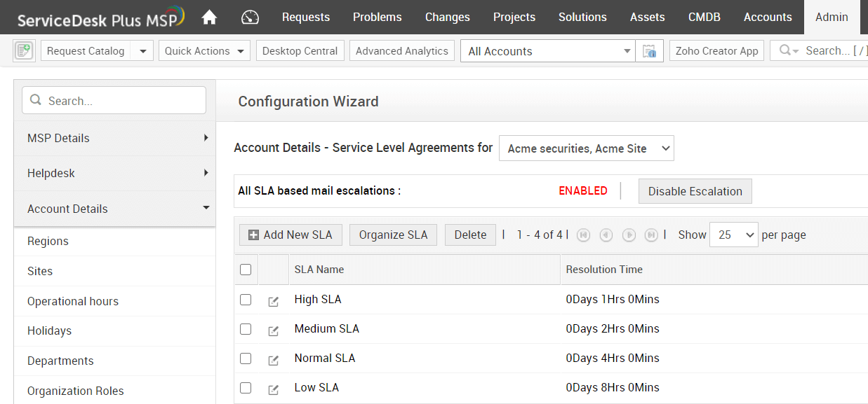Click the account info icon beside All Accounts

(649, 51)
